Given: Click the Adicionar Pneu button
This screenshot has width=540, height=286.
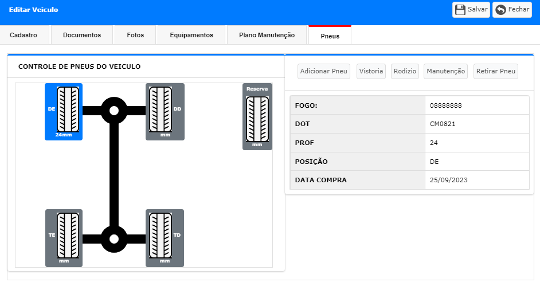Looking at the screenshot, I should [324, 71].
